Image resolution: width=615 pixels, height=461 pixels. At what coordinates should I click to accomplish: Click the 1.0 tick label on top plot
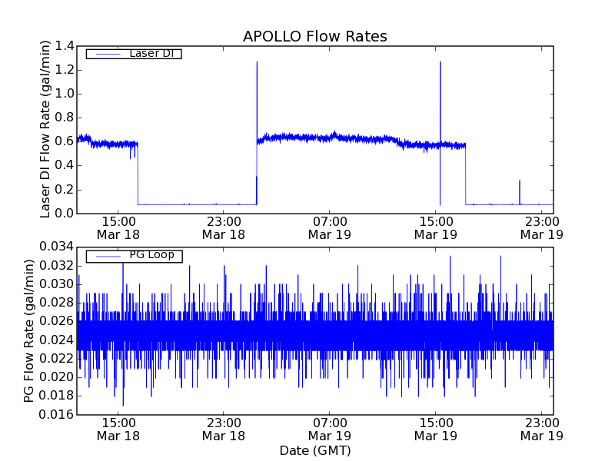65,94
